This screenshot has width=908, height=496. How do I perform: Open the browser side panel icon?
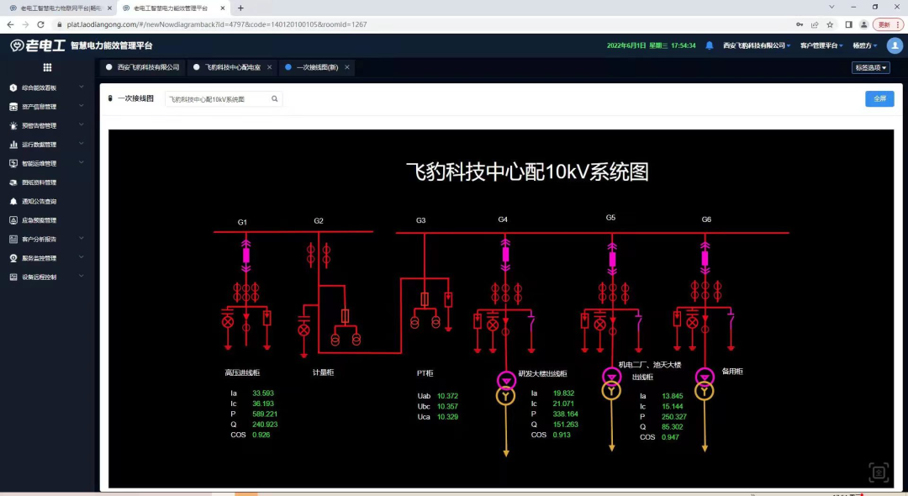(848, 24)
